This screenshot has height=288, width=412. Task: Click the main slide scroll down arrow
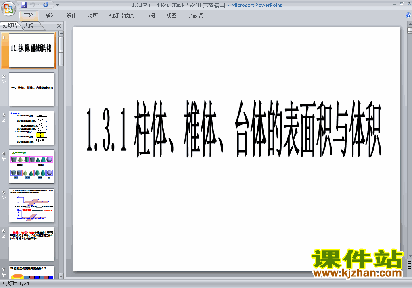click(410, 256)
